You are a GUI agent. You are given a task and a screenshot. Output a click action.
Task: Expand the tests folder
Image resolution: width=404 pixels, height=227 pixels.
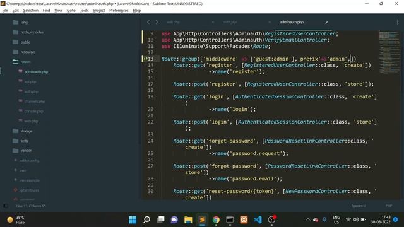(24, 141)
